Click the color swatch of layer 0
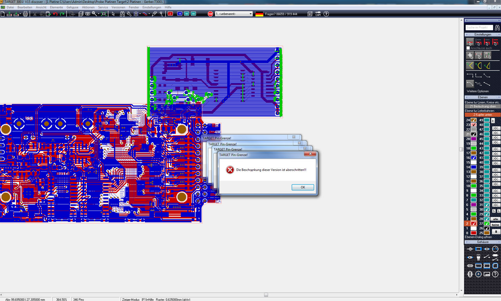501x301 pixels. pyautogui.click(x=474, y=233)
